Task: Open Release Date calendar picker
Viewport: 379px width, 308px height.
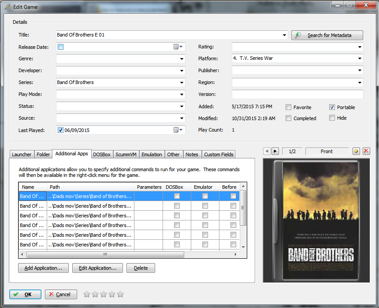Action: point(178,47)
